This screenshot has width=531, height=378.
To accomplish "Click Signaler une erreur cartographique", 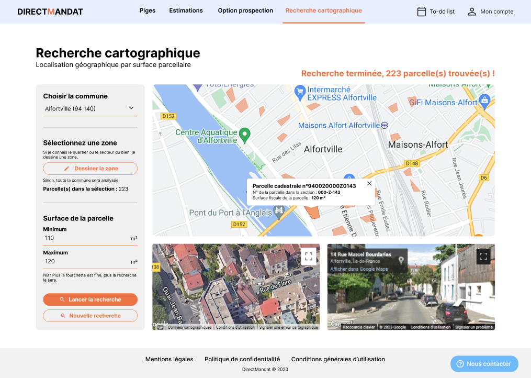I will tap(289, 327).
